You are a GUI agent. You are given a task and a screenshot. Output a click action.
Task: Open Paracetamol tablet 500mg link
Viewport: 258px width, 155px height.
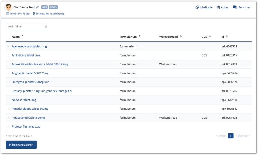pyautogui.click(x=28, y=118)
